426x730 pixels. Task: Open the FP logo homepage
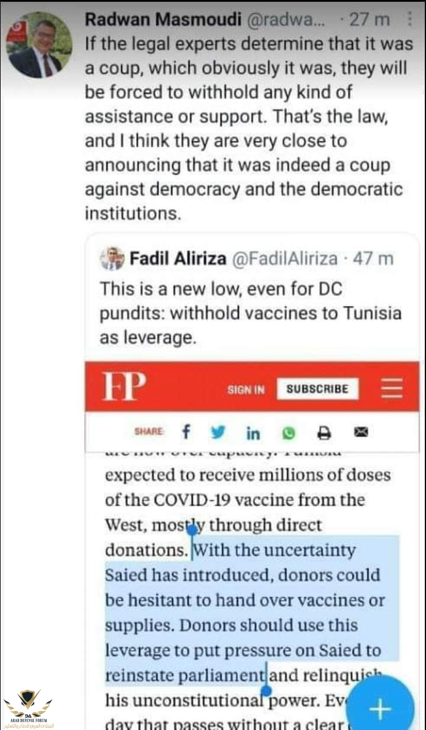pos(124,387)
